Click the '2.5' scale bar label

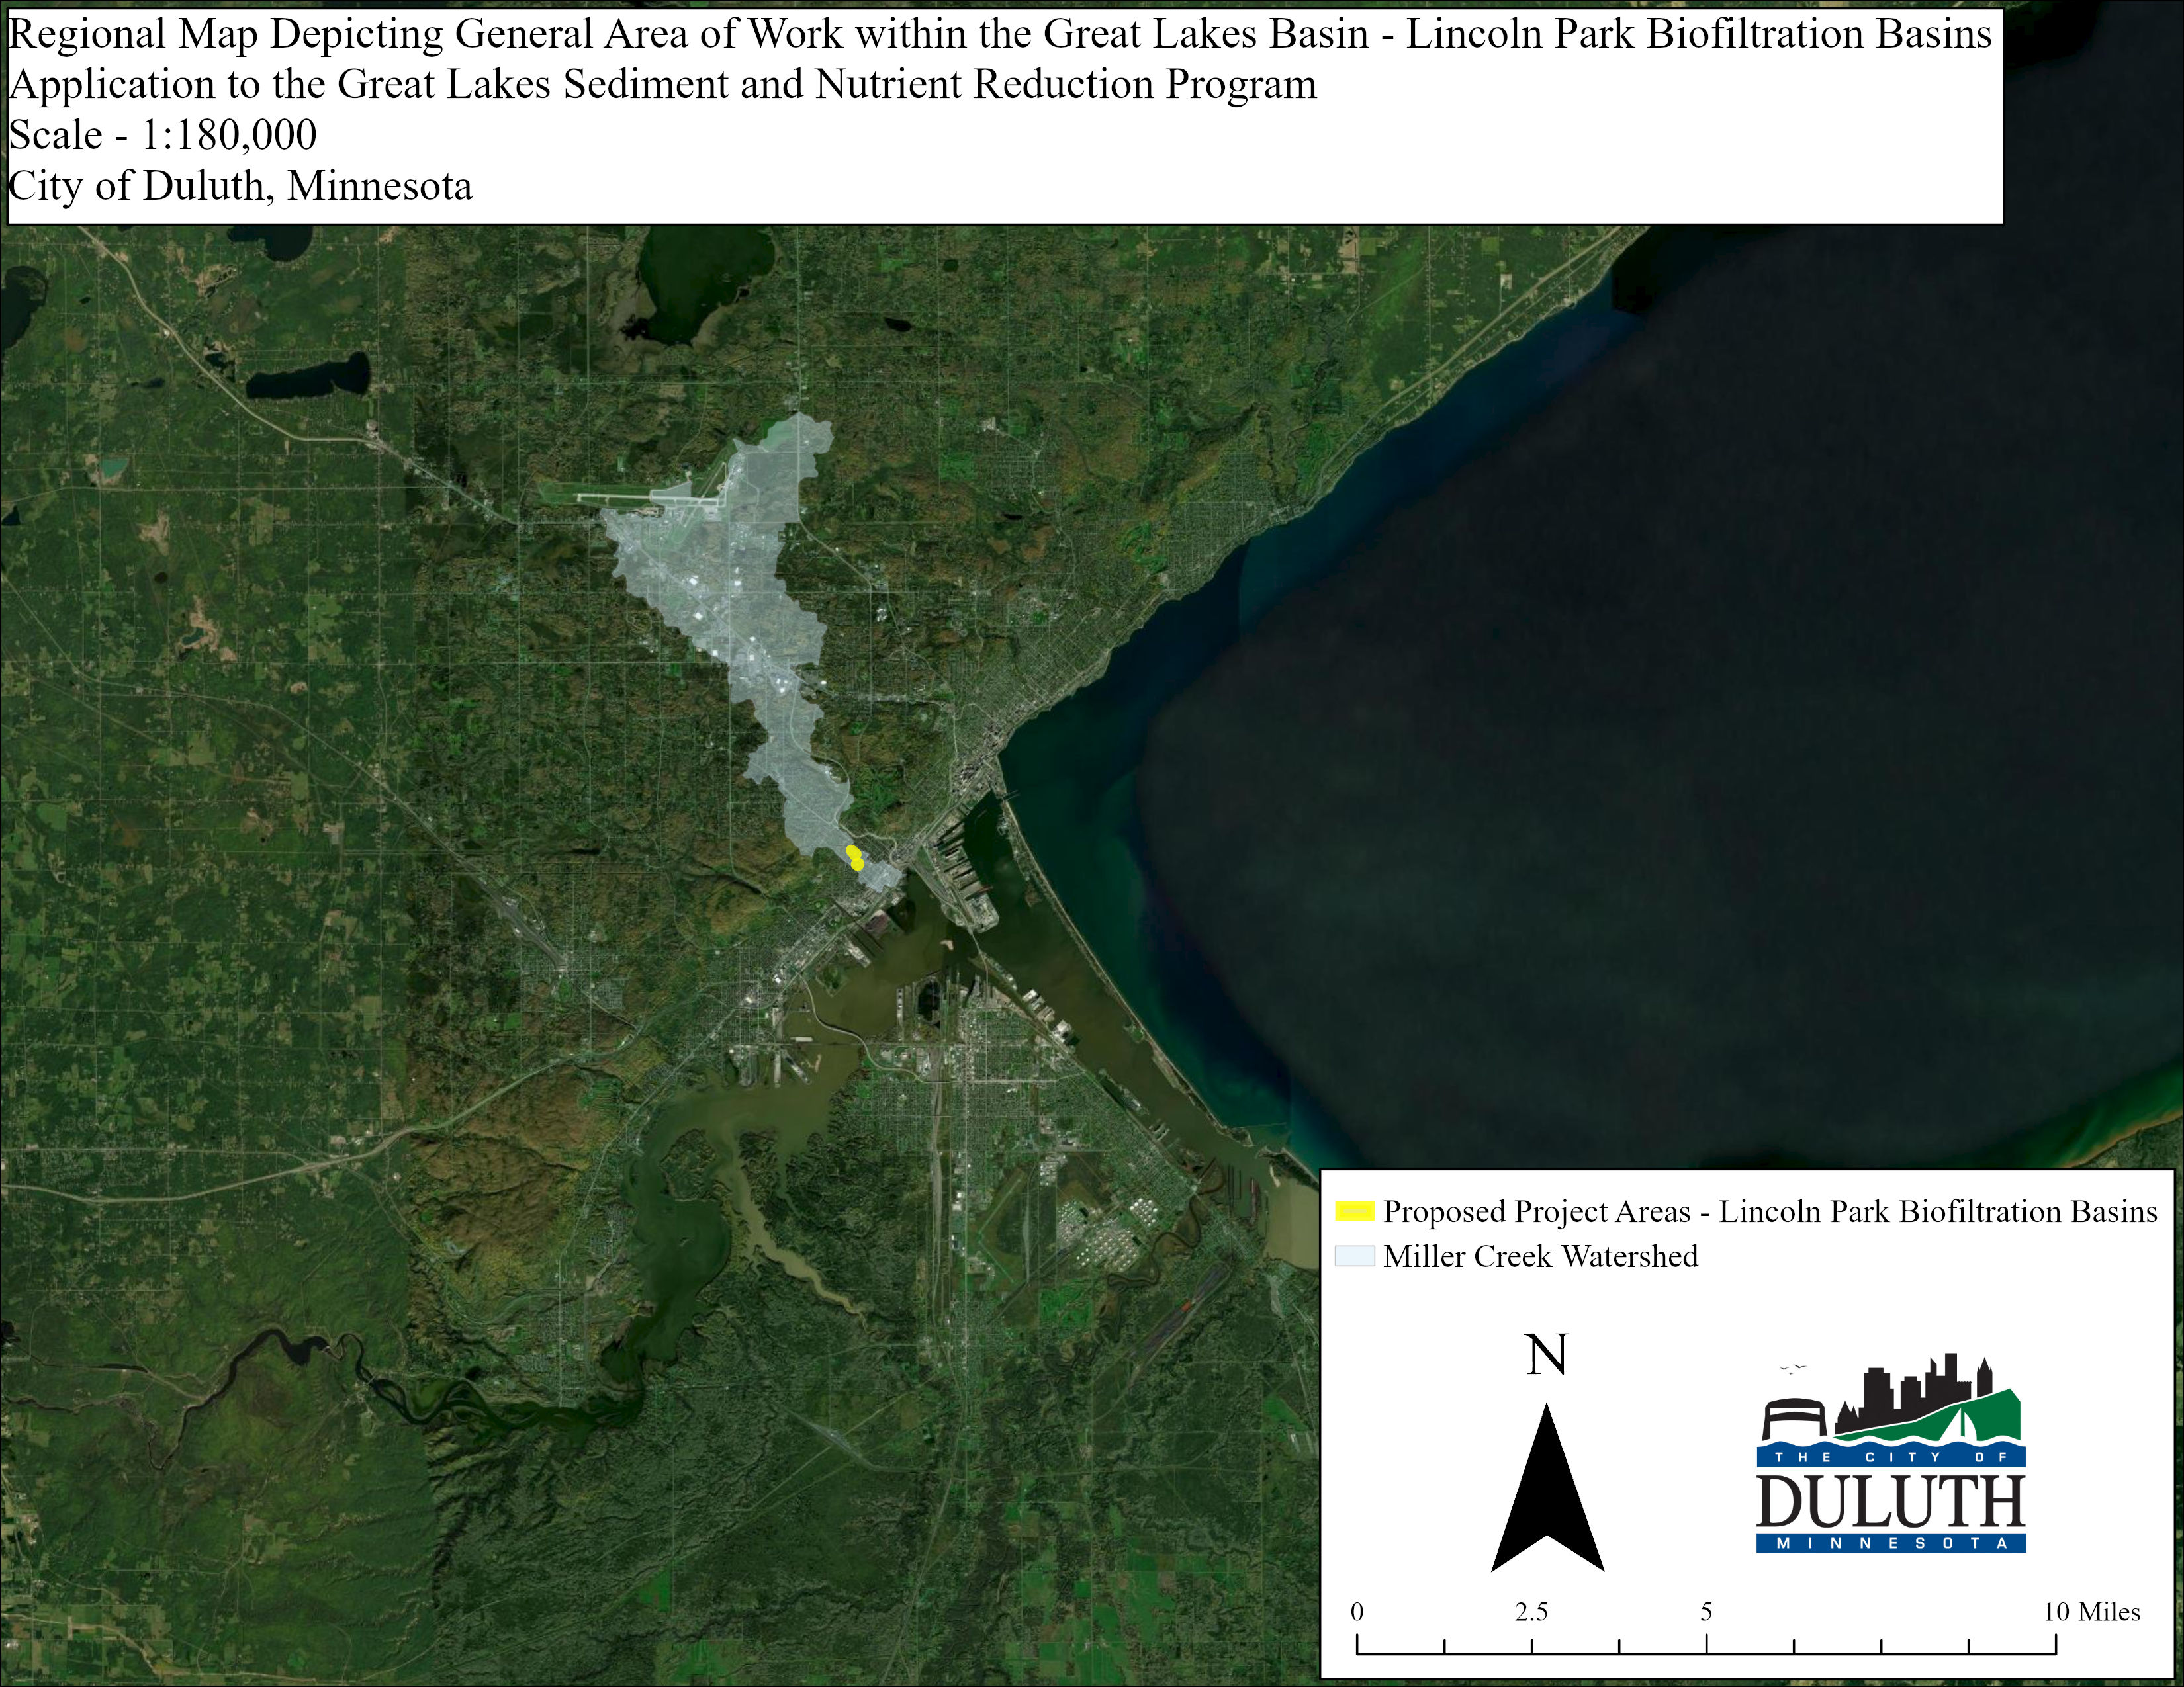click(1531, 1612)
